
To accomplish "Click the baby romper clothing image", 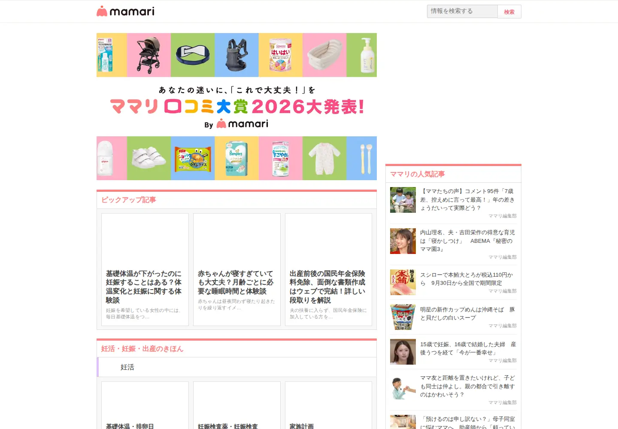I will [x=324, y=158].
